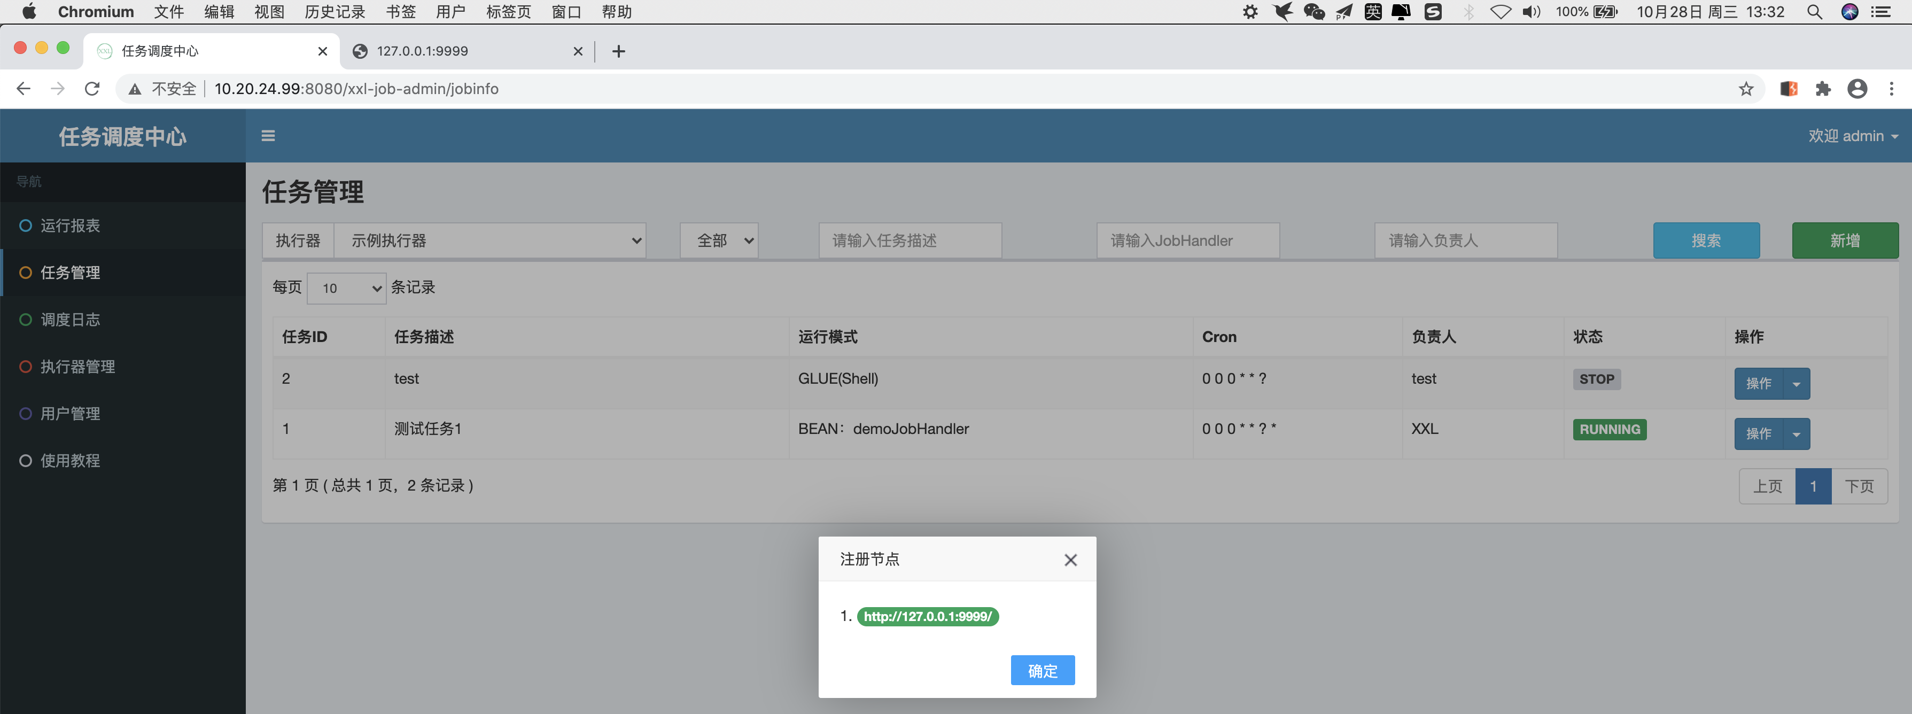Click the 请输入JobHandler input field
Image resolution: width=1912 pixels, height=714 pixels.
(x=1187, y=240)
